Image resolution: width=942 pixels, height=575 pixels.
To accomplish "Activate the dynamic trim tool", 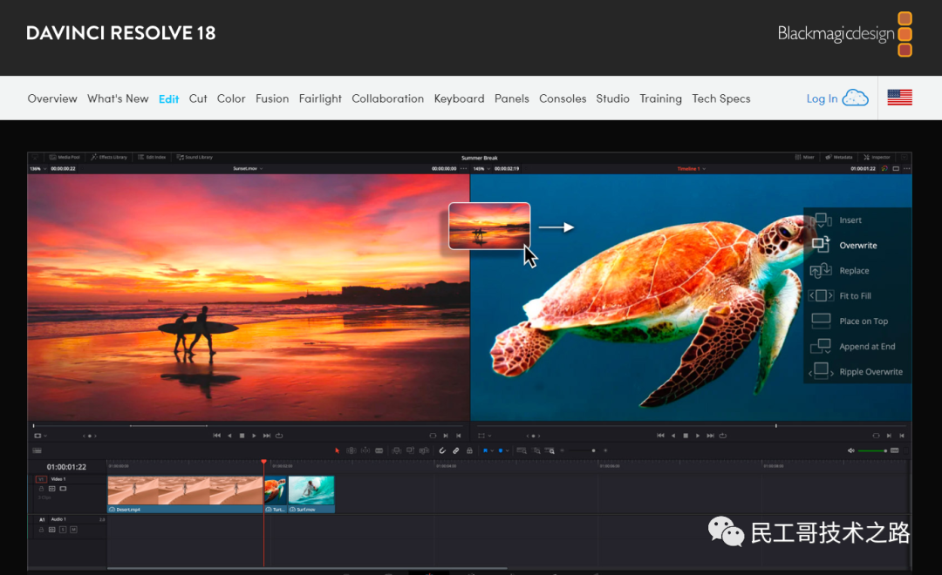I will (365, 450).
